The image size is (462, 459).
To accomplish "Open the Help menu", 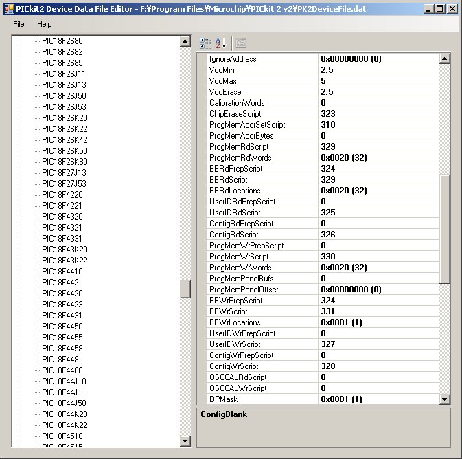I will (44, 24).
